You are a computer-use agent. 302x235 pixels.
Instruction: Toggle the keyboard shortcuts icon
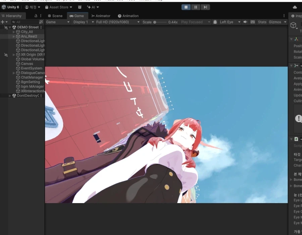pyautogui.click(x=253, y=22)
